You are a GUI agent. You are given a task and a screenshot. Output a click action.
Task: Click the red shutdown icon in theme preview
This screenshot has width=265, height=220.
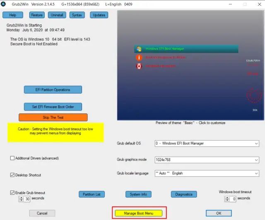[139, 66]
